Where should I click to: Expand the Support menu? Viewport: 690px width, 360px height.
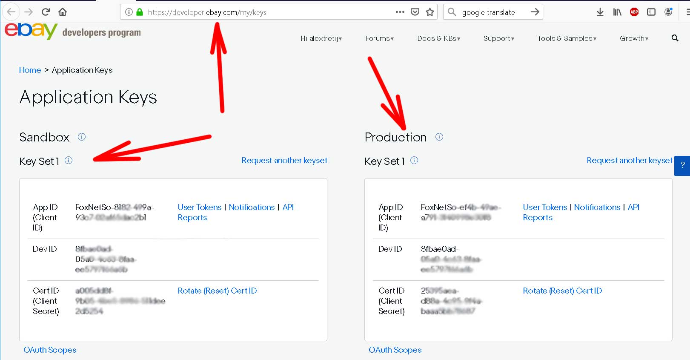coord(499,38)
